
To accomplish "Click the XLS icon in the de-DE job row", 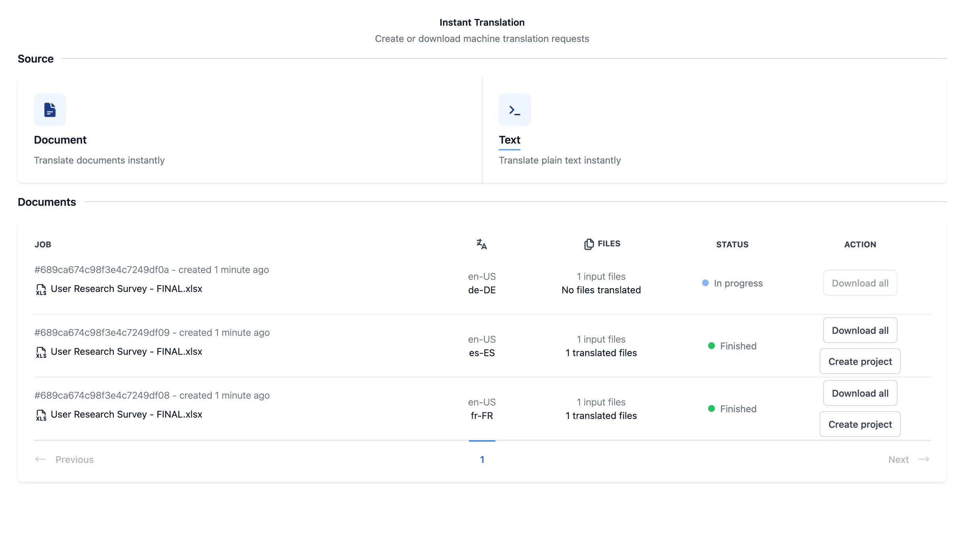I will pos(41,289).
